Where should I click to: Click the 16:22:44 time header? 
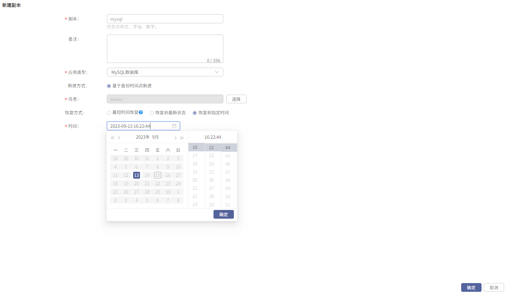pos(213,137)
